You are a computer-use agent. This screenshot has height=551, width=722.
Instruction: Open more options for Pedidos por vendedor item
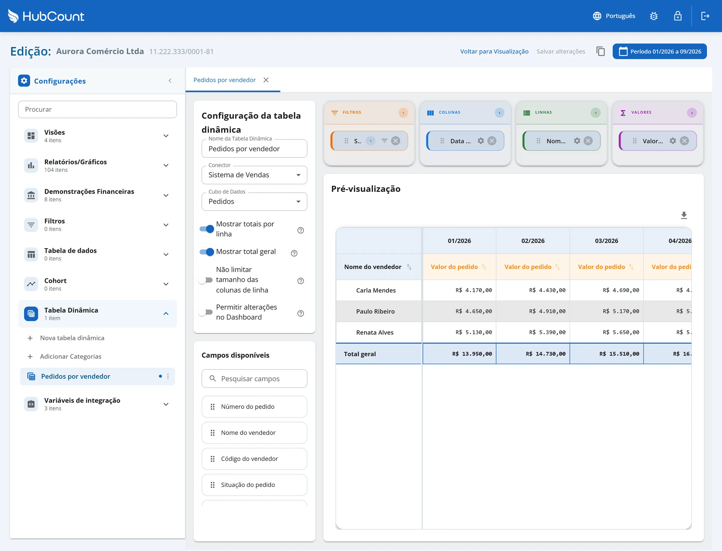(168, 376)
